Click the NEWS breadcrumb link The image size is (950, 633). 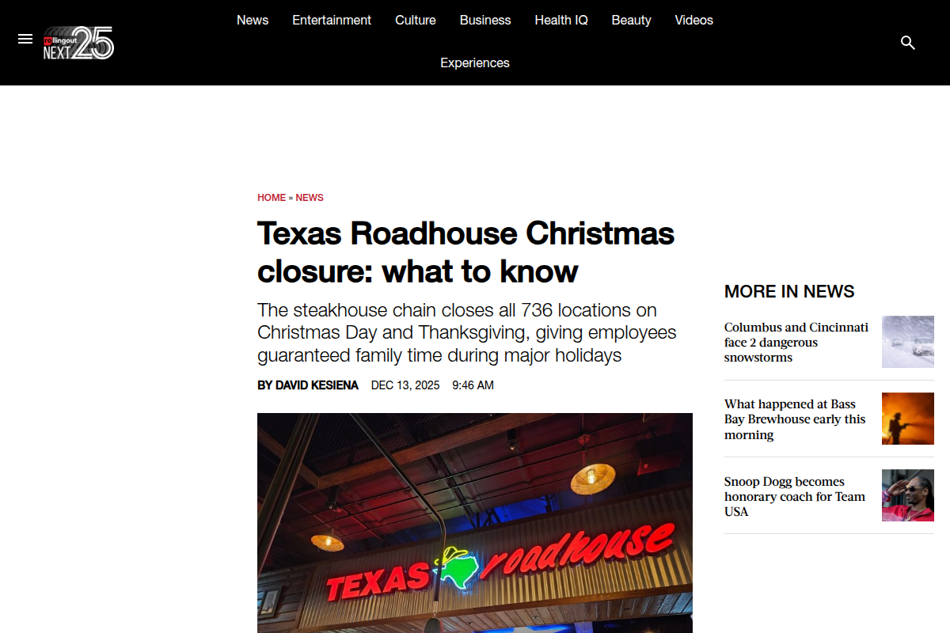coord(310,198)
